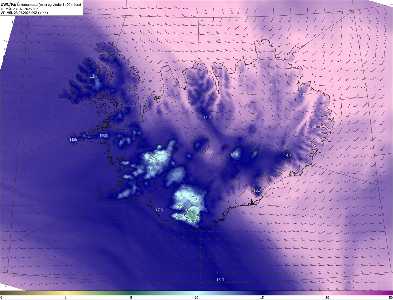Click the 22.5 value on the map
393x300 pixels.
[x=274, y=85]
